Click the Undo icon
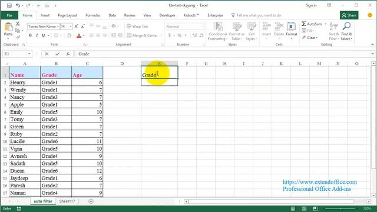Viewport: 377px width, 212px height. tap(18, 5)
